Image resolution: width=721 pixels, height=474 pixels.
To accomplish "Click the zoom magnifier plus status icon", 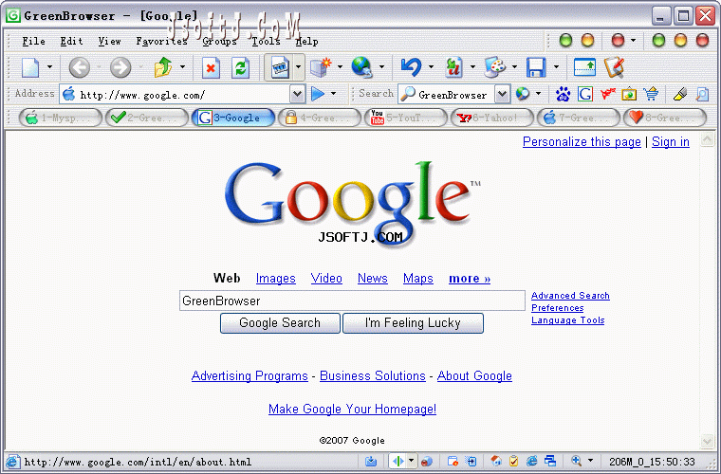I will 576,461.
